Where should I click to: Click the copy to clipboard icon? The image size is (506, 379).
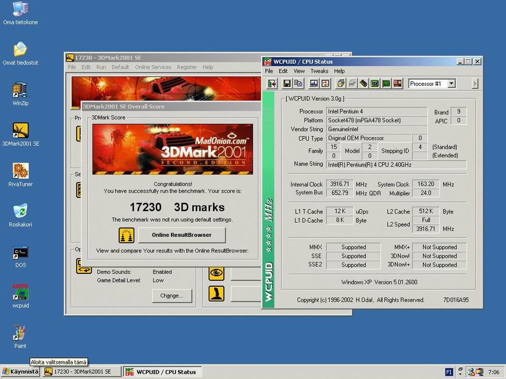(x=298, y=84)
